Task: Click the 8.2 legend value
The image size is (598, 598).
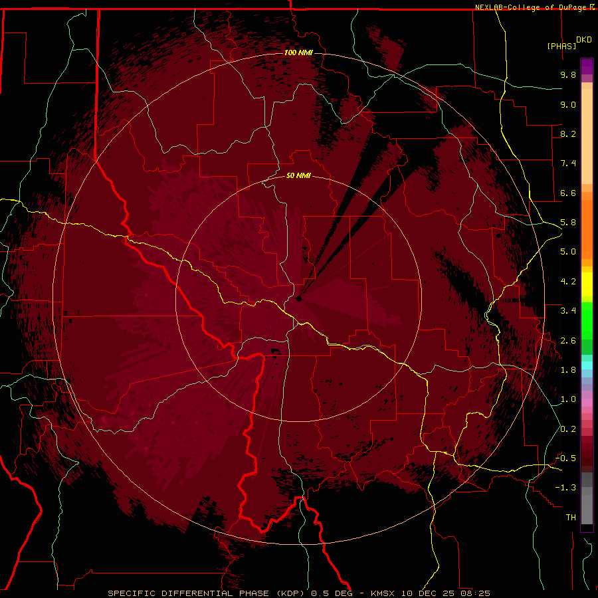Action: pyautogui.click(x=568, y=134)
